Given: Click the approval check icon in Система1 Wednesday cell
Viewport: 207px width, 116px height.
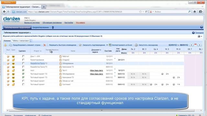Looking at the screenshot, I should click(151, 84).
